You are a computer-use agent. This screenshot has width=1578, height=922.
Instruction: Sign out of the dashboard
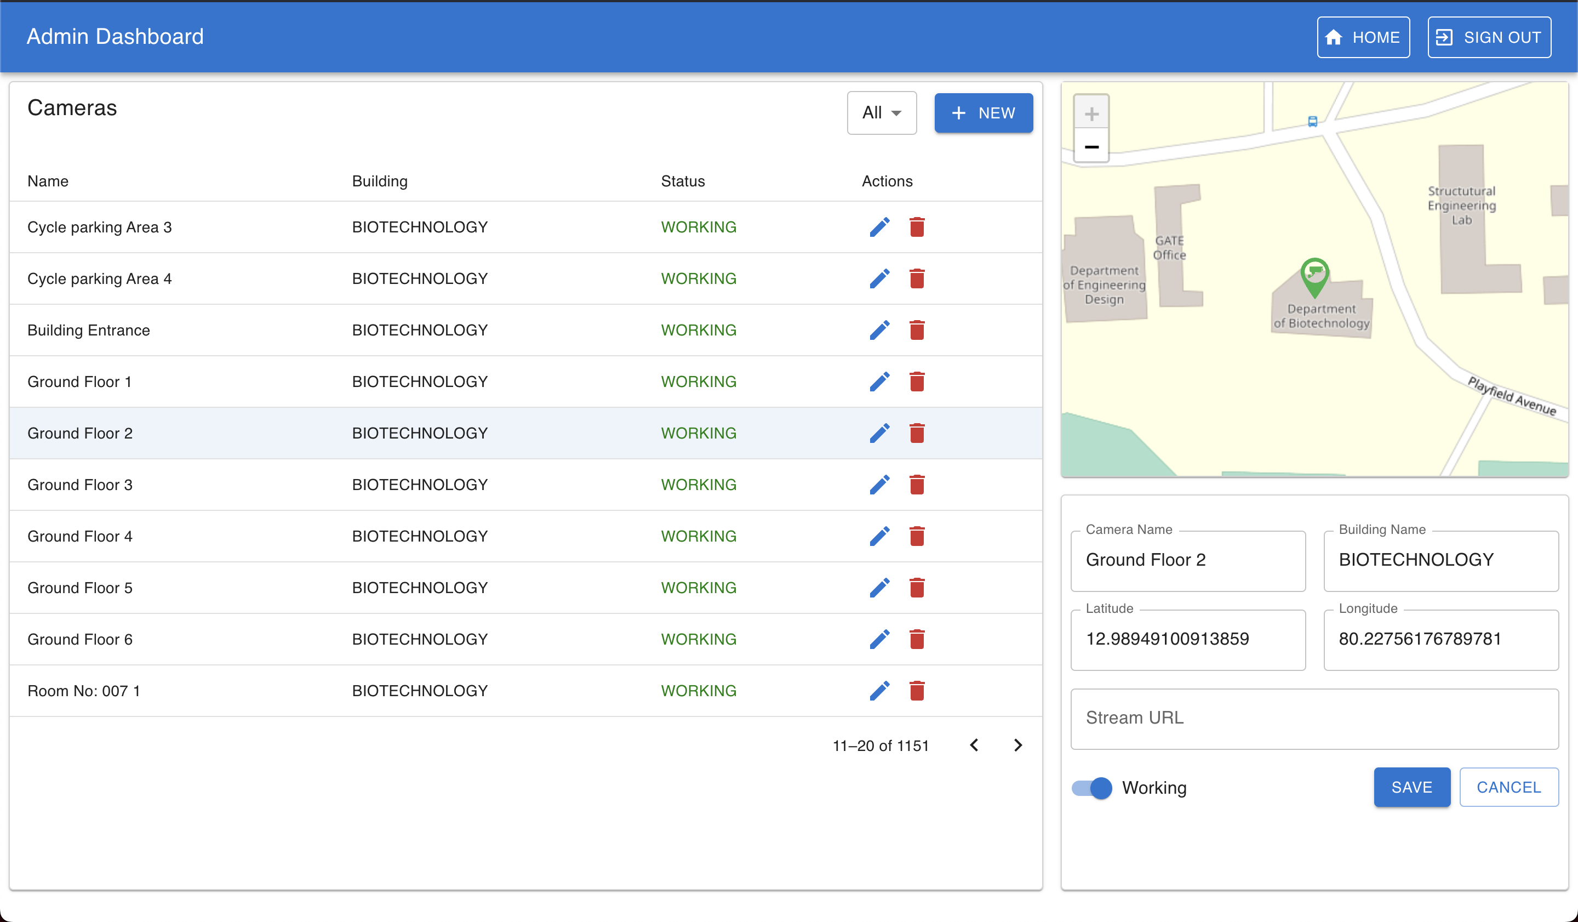(x=1489, y=38)
